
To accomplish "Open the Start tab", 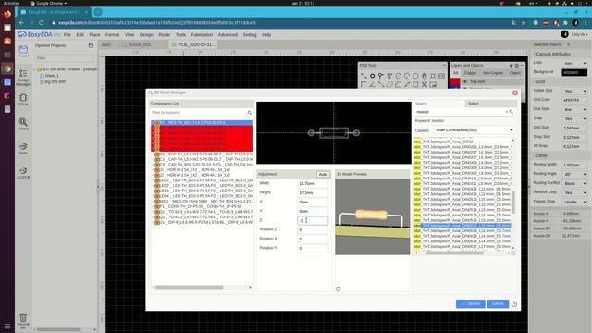I will point(106,44).
